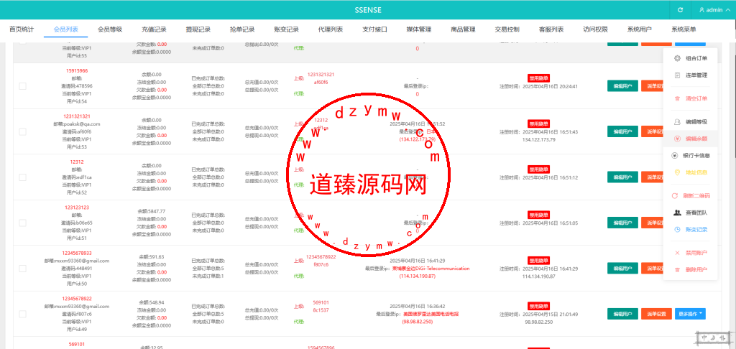736x349 pixels.
Task: Go to the 交易控制 tab
Action: [x=507, y=29]
